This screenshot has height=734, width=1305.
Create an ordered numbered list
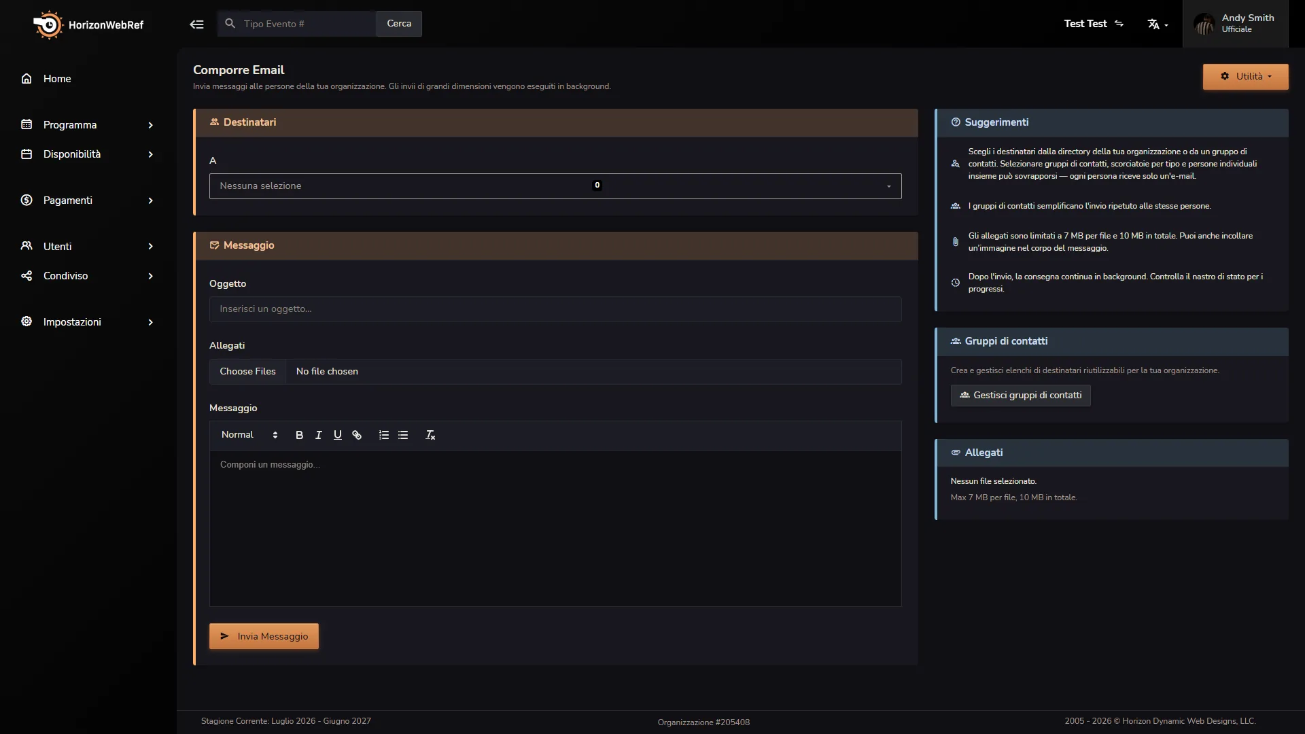[x=384, y=435]
